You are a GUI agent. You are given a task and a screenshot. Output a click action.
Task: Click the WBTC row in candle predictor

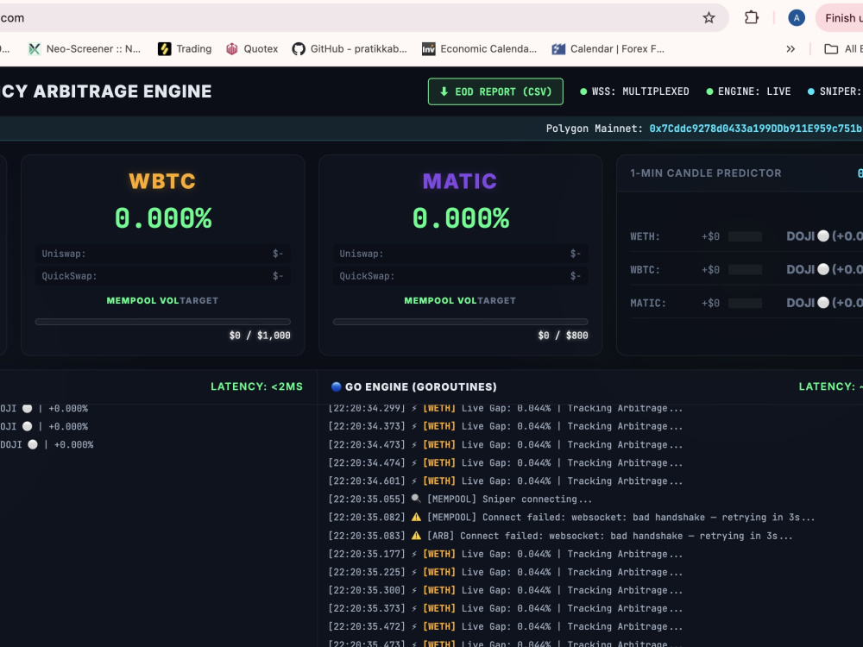746,269
